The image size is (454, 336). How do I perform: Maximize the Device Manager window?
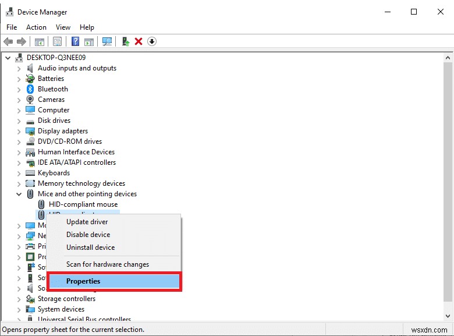(414, 12)
